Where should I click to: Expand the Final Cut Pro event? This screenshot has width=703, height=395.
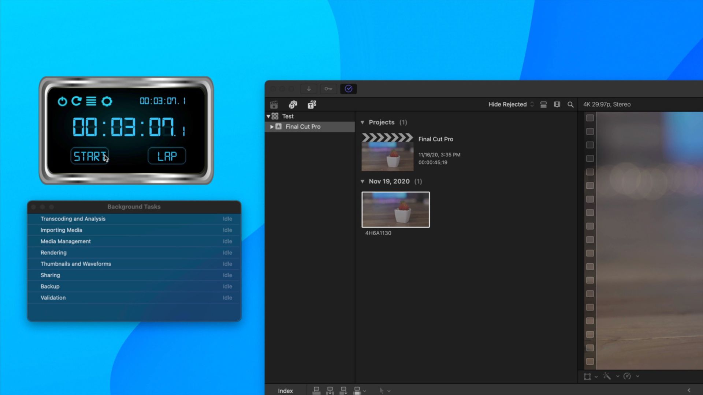pos(272,127)
